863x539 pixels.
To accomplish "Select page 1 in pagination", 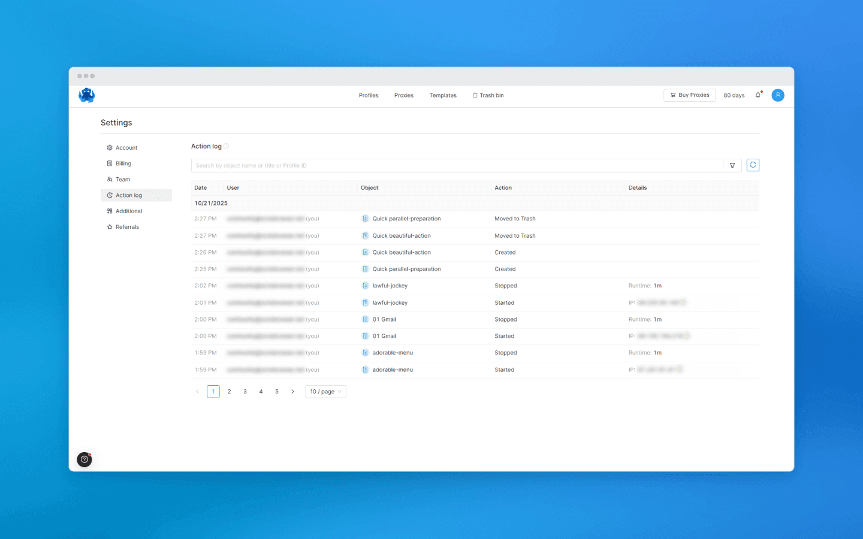I will (213, 392).
